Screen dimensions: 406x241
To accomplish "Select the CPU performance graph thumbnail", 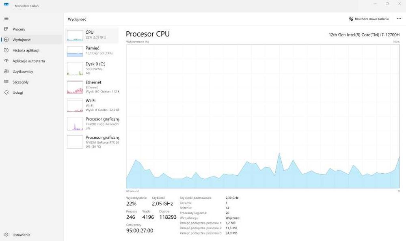I will click(75, 36).
